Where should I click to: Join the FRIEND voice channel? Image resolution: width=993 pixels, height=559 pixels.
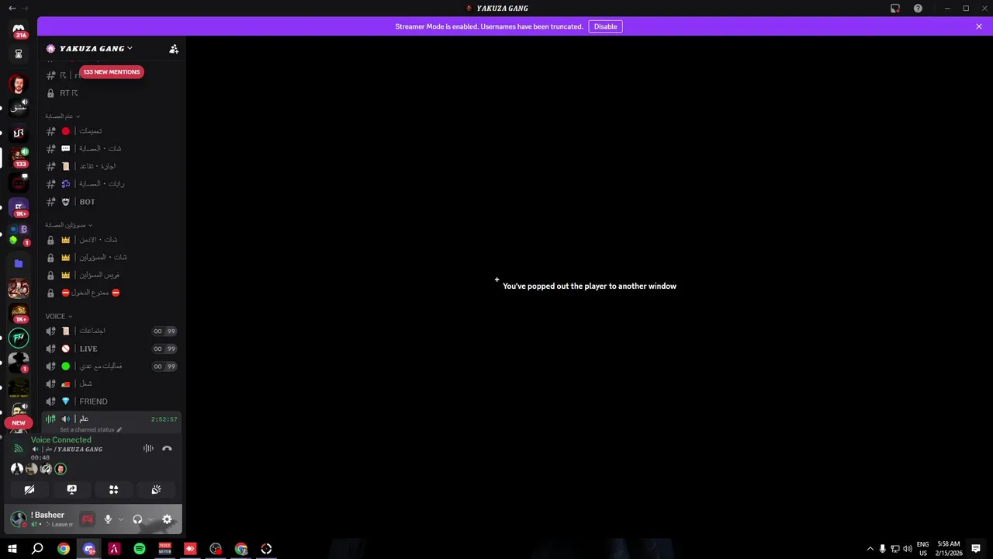tap(112, 401)
